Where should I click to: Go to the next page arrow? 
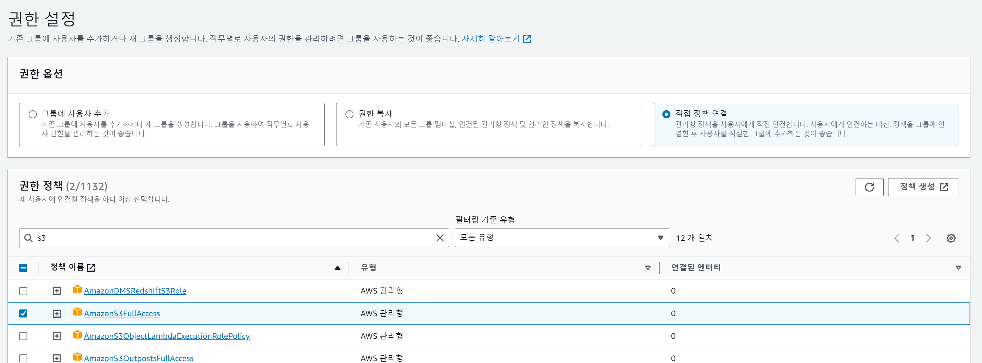pyautogui.click(x=929, y=238)
